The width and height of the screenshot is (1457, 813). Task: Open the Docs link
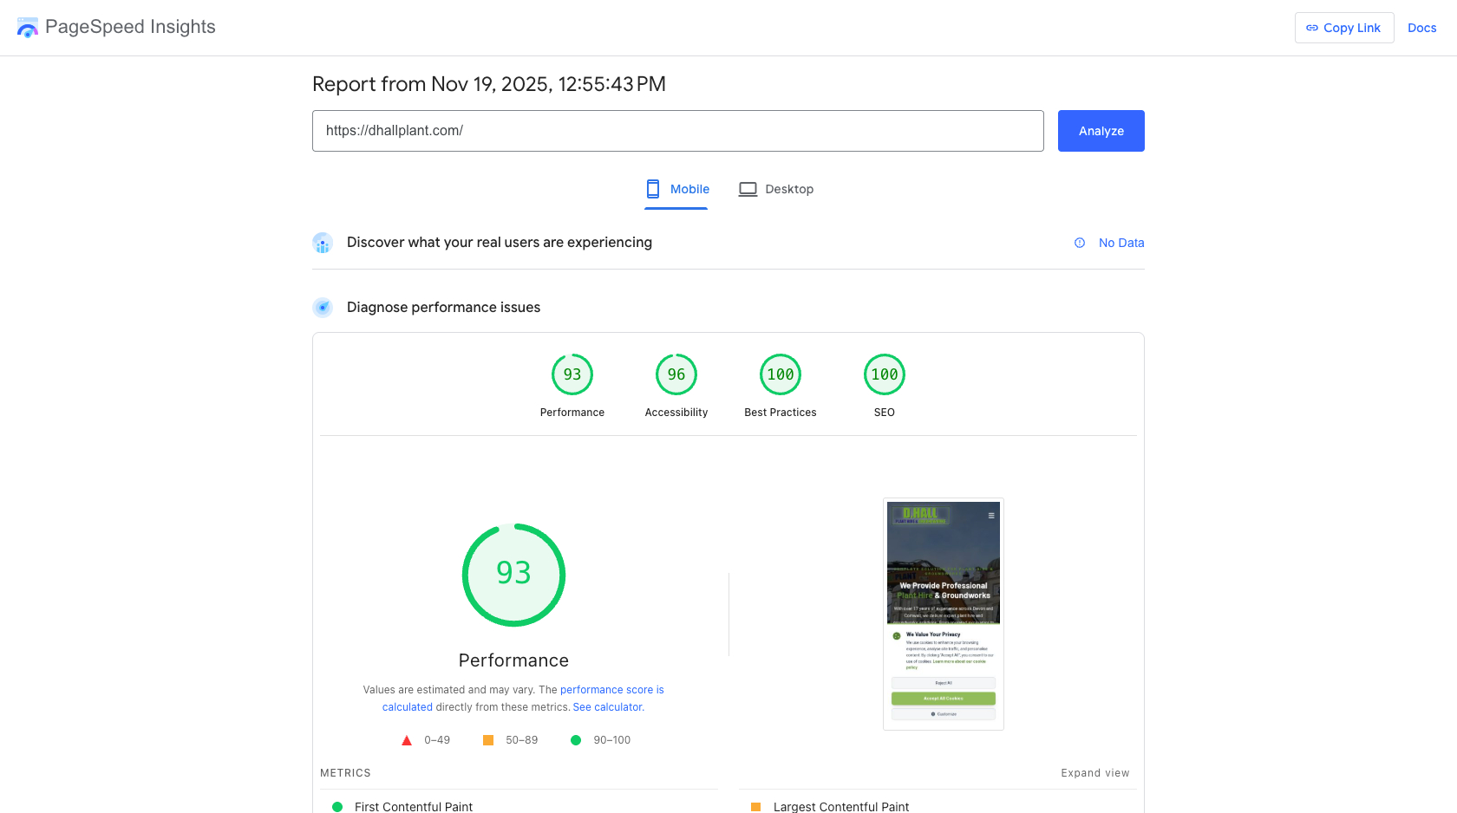(x=1421, y=27)
